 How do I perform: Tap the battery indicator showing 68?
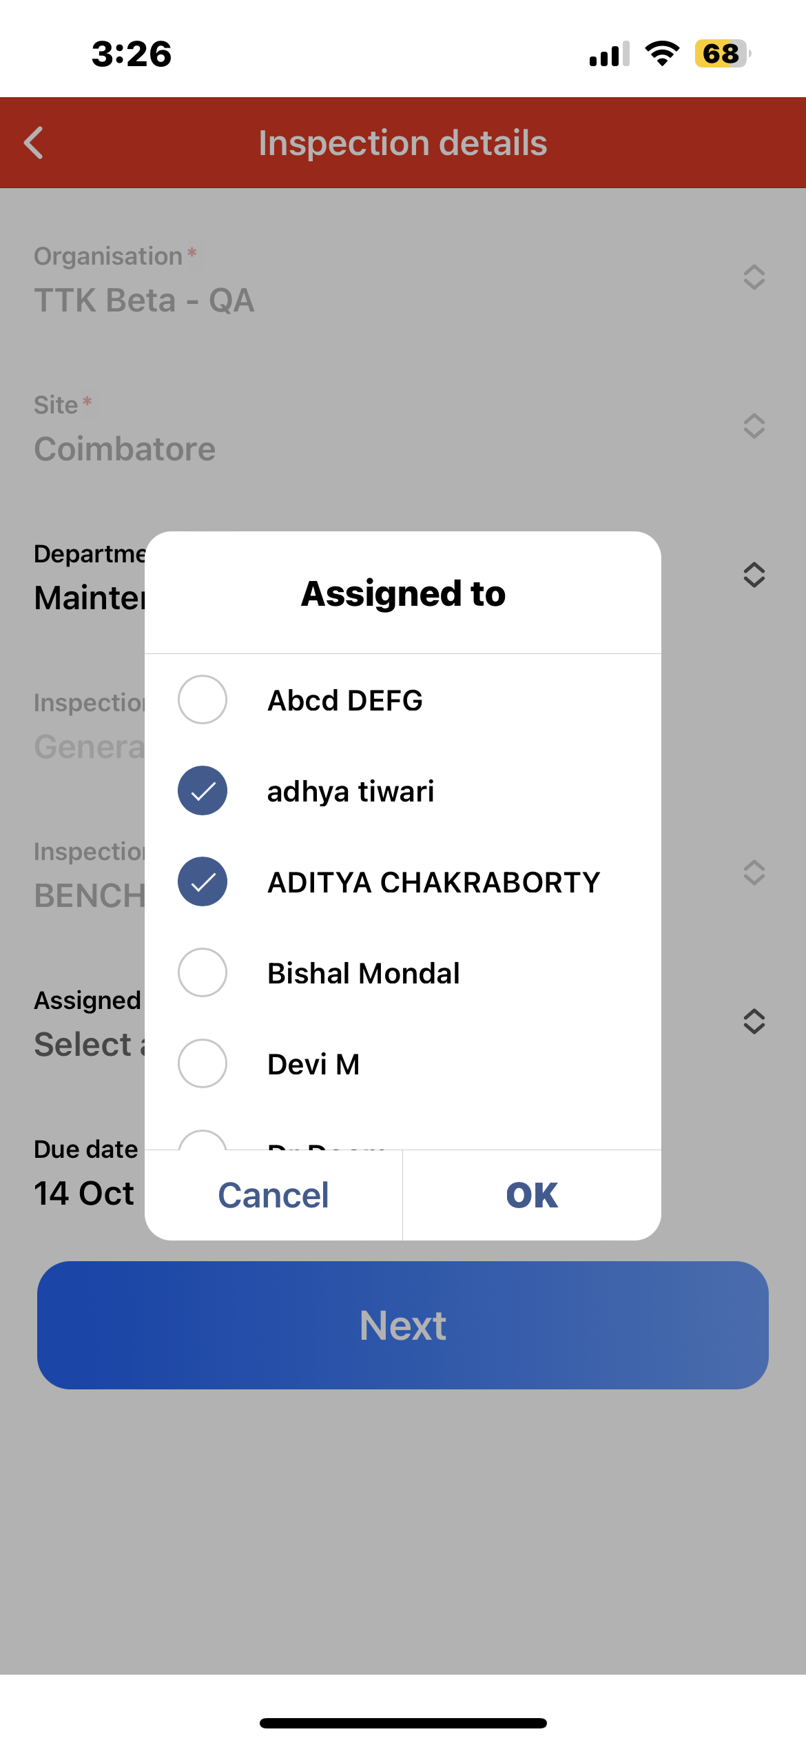[721, 54]
